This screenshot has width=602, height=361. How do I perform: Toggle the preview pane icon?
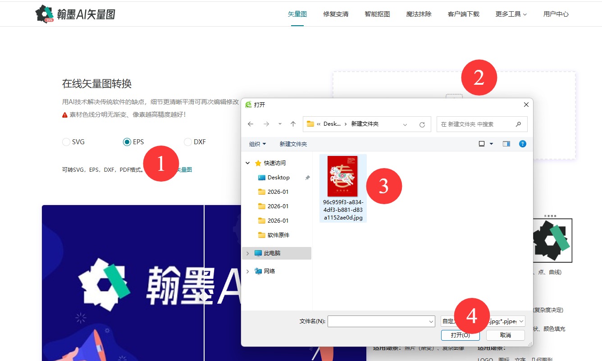(x=506, y=144)
